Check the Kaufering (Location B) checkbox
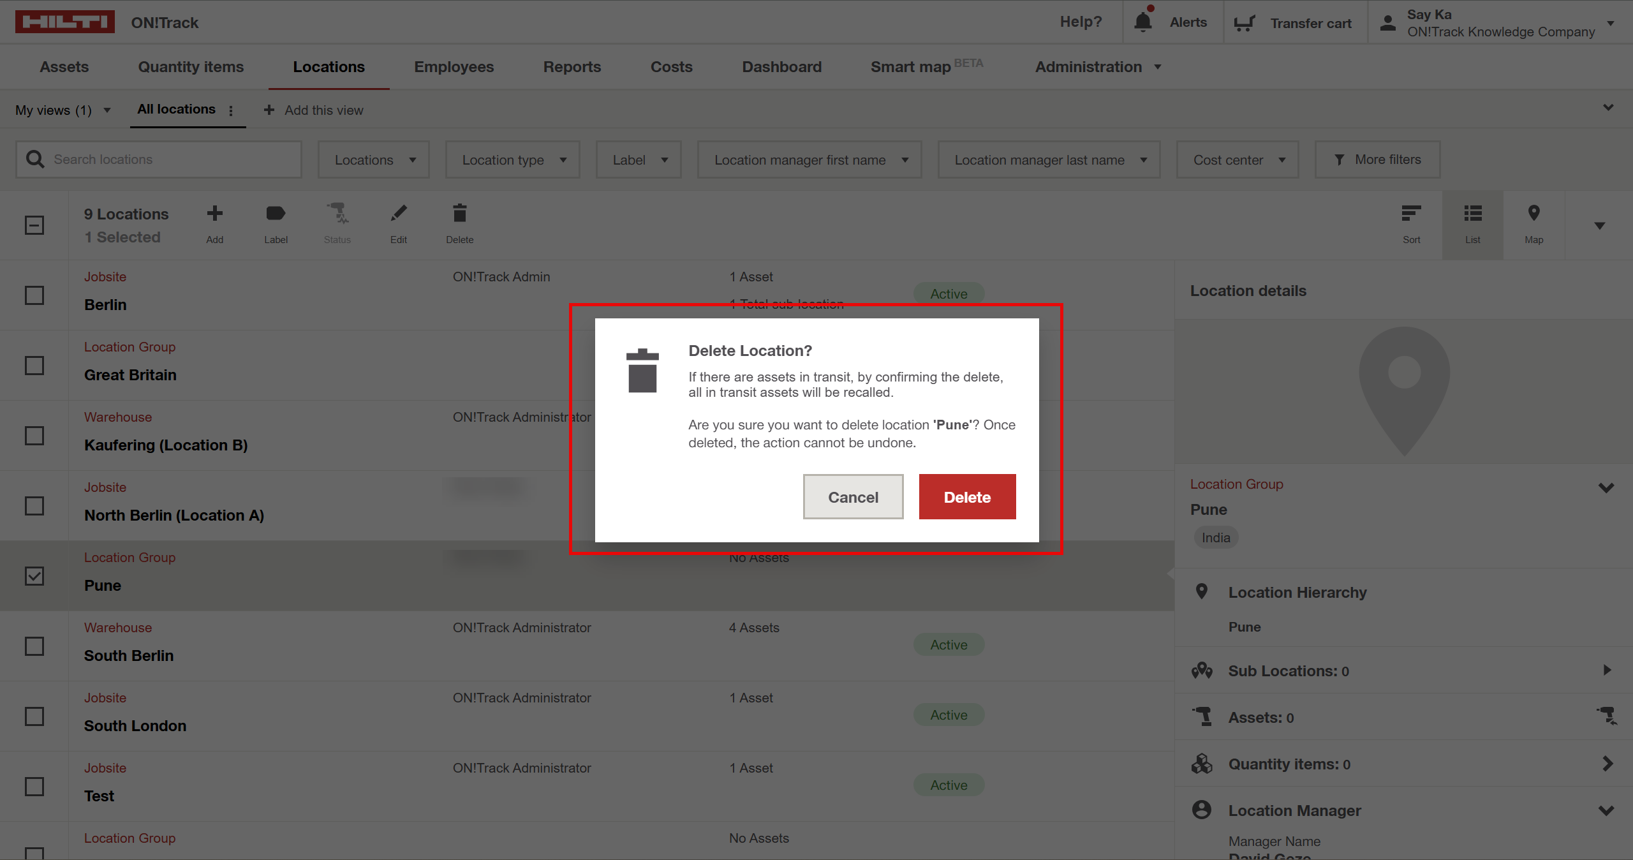The image size is (1633, 860). (34, 436)
